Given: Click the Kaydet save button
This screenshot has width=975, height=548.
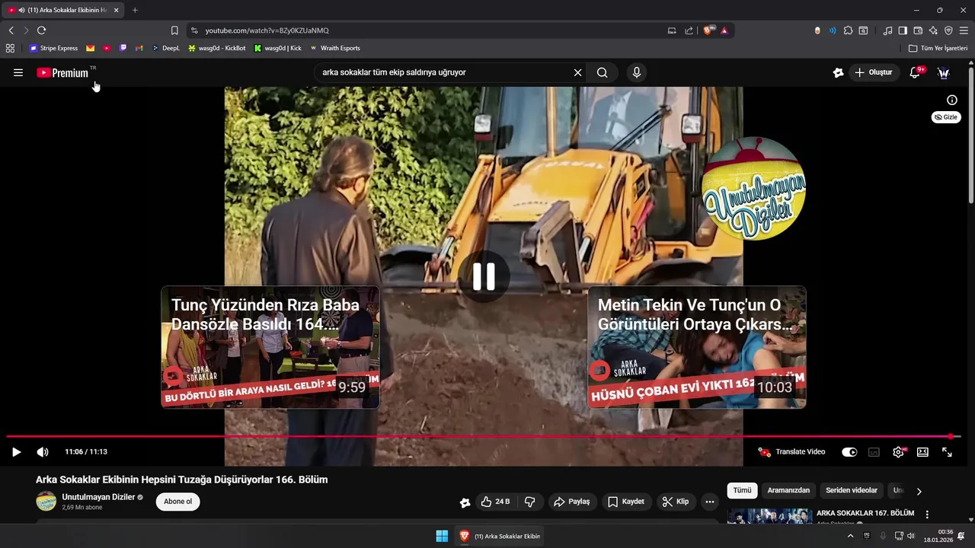Looking at the screenshot, I should pyautogui.click(x=626, y=502).
